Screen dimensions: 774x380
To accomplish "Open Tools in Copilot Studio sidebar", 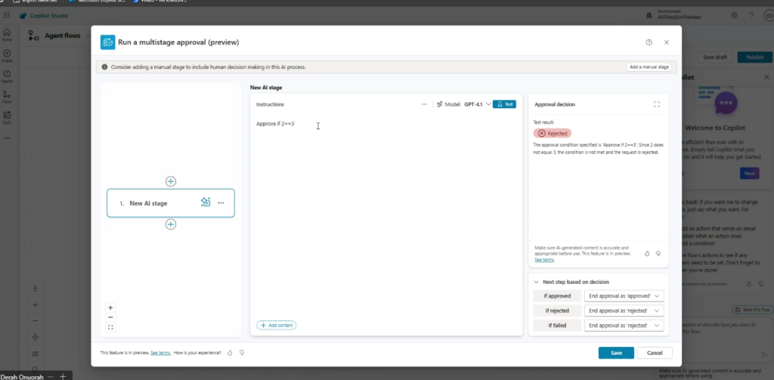I will pos(7,117).
